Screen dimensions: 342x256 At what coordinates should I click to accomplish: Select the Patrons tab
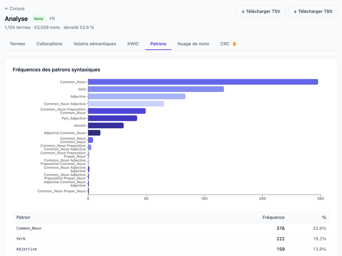[x=158, y=44]
